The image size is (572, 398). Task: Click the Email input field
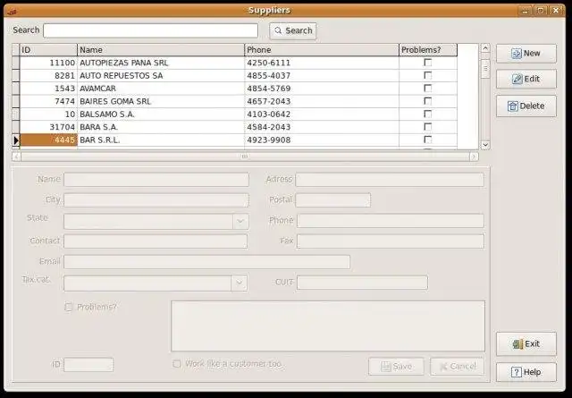[x=206, y=262]
